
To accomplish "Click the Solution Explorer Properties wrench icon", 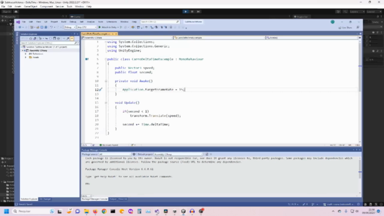I will [x=68, y=38].
